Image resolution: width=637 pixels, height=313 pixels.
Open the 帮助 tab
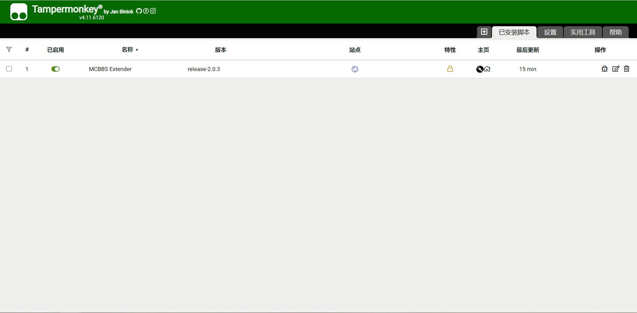(616, 32)
